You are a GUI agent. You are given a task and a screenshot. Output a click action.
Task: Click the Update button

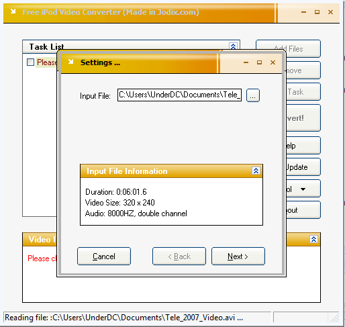pyautogui.click(x=303, y=167)
